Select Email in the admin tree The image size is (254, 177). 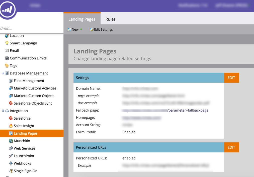(x=14, y=51)
